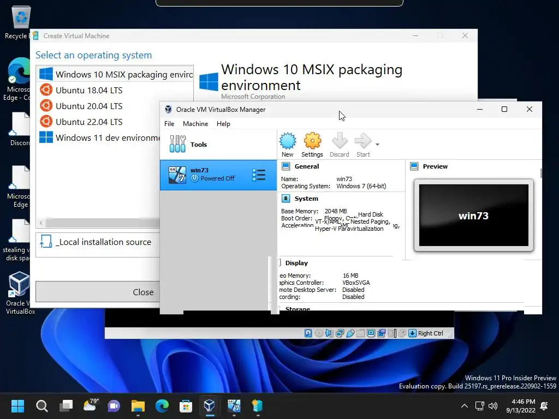Click the network status bar icon
Screen dimensions: 559x419
click(x=340, y=333)
